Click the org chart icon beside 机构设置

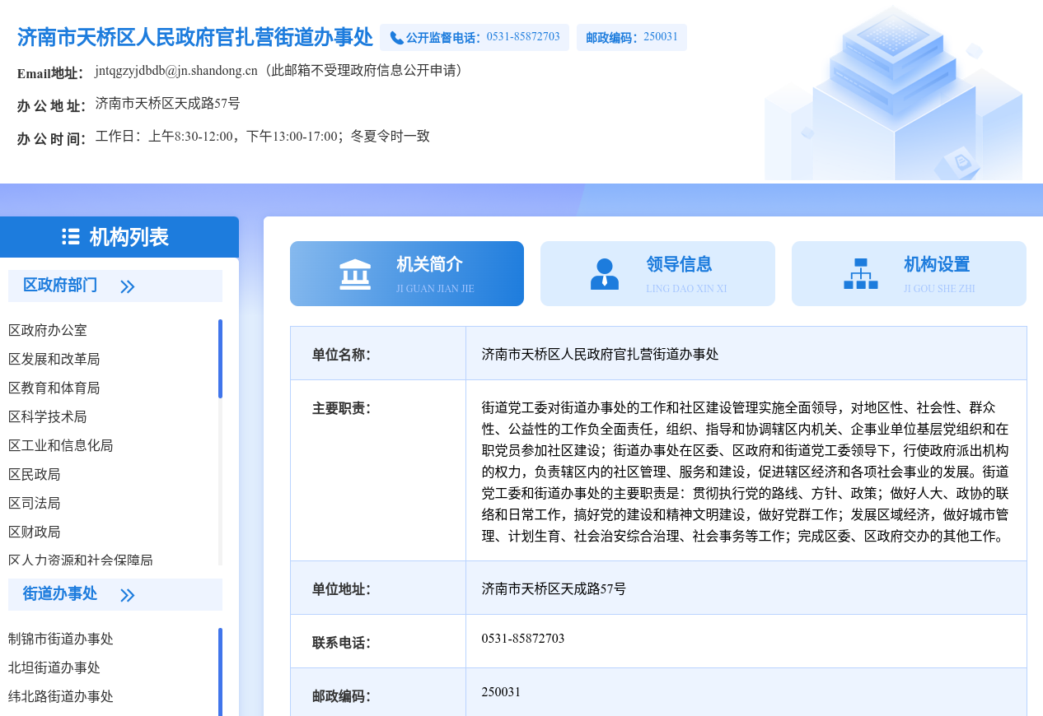click(860, 274)
